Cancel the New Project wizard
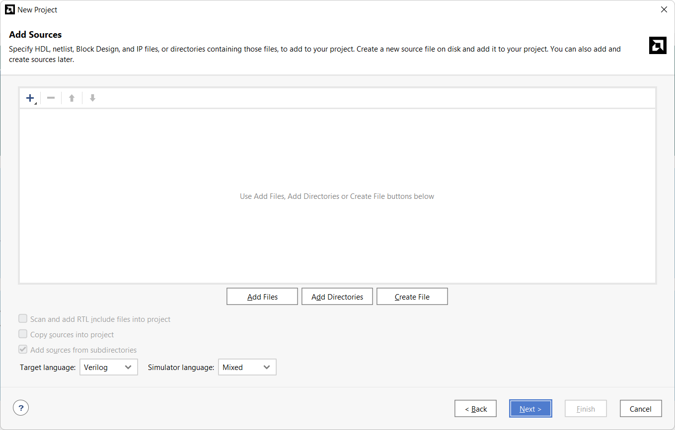Viewport: 675px width, 430px height. pos(640,409)
